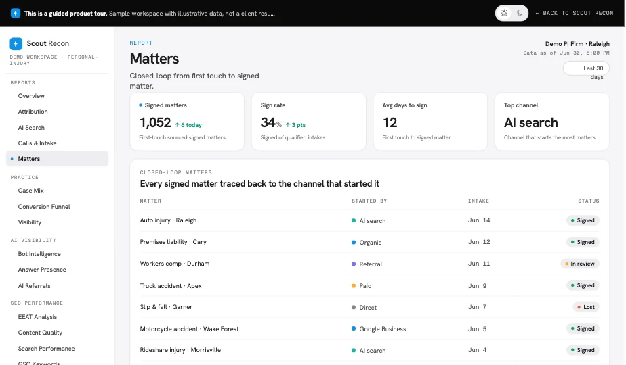626x365 pixels.
Task: Click the Signed matters card
Action: pos(187,122)
